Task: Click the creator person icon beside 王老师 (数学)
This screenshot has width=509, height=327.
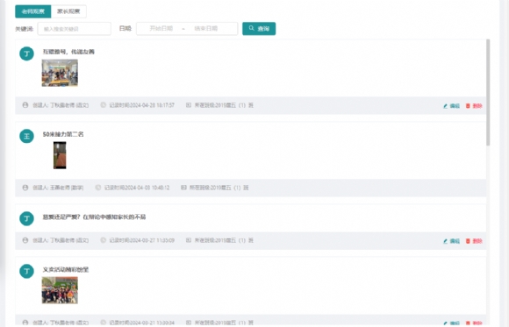Action: tap(25, 188)
